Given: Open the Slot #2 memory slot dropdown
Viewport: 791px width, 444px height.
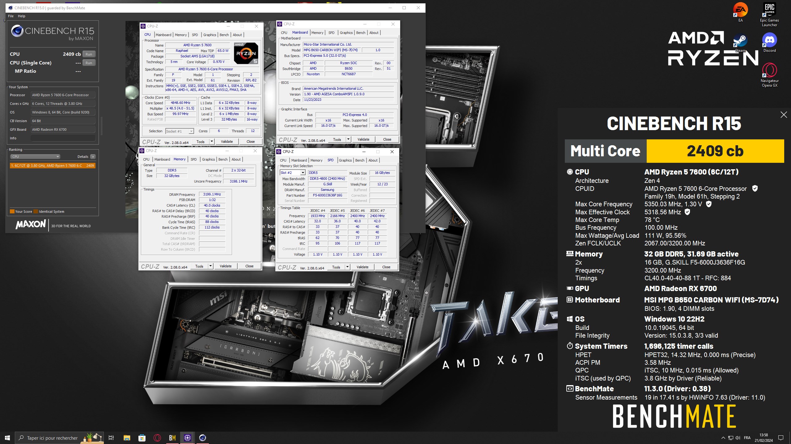Looking at the screenshot, I should tap(292, 173).
